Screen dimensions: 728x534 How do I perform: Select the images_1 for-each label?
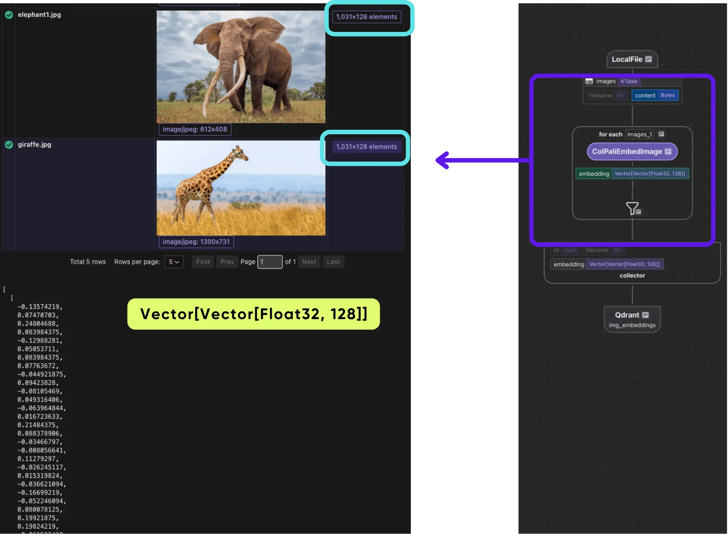click(640, 134)
